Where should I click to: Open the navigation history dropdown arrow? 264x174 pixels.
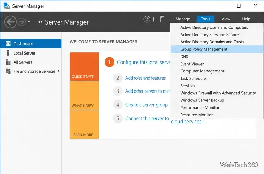tap(29, 22)
